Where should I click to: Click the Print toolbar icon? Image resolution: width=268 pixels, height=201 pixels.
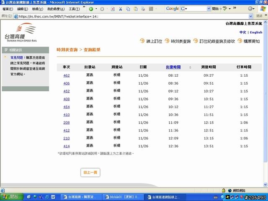click(143, 9)
